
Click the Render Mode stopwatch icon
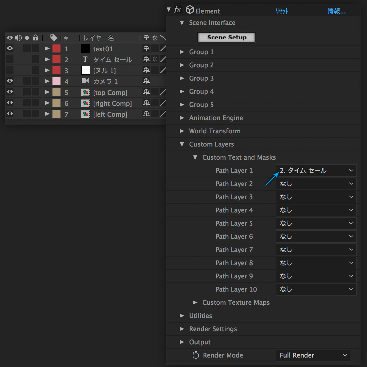pyautogui.click(x=196, y=355)
